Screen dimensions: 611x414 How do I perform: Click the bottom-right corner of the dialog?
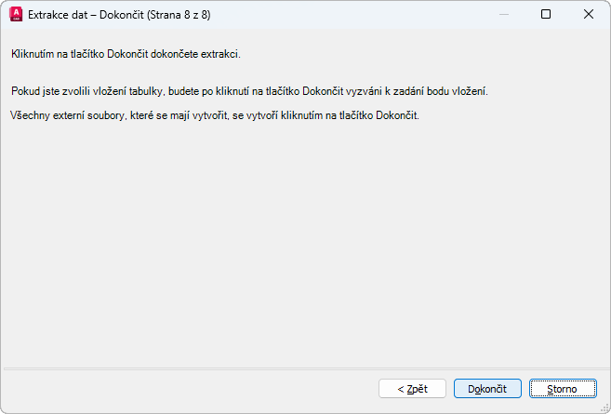[x=606, y=409]
